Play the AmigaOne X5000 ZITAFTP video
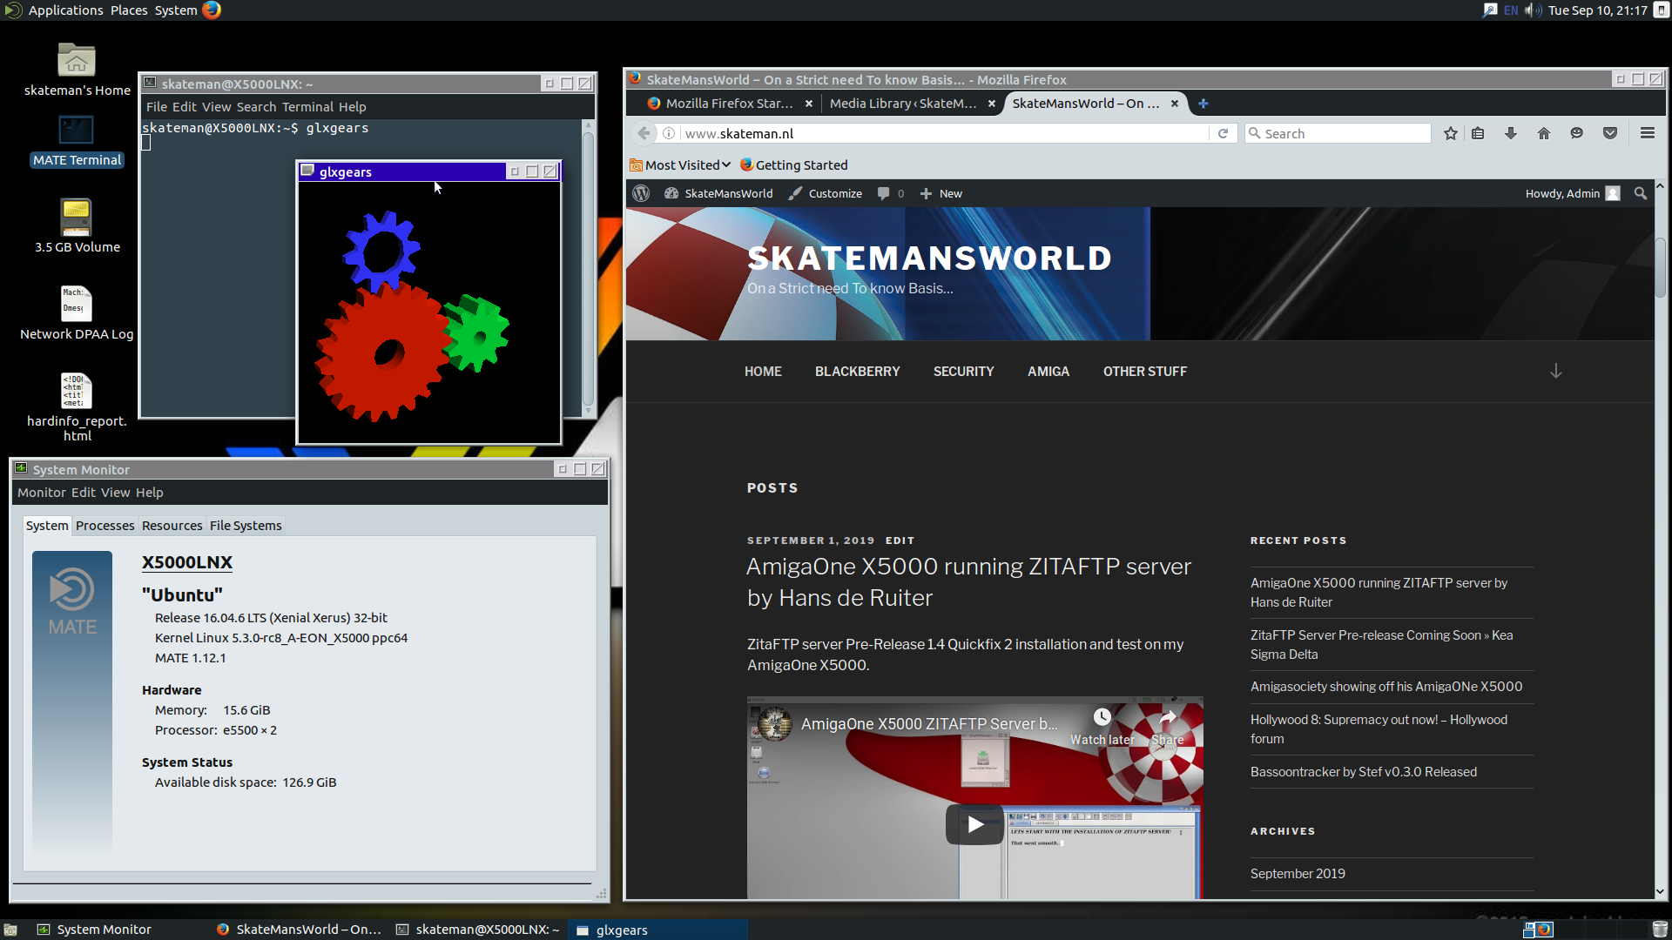The height and width of the screenshot is (940, 1672). point(974,823)
